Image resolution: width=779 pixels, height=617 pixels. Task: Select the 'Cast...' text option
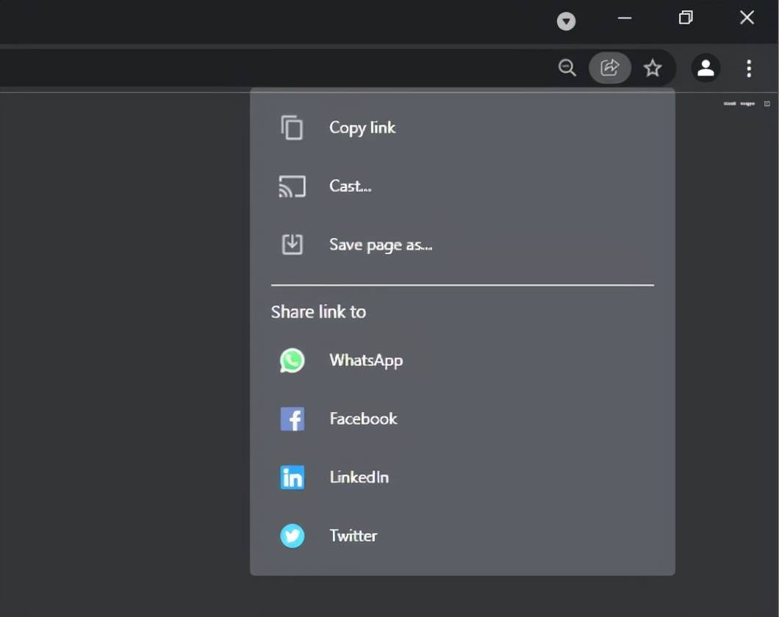tap(351, 187)
